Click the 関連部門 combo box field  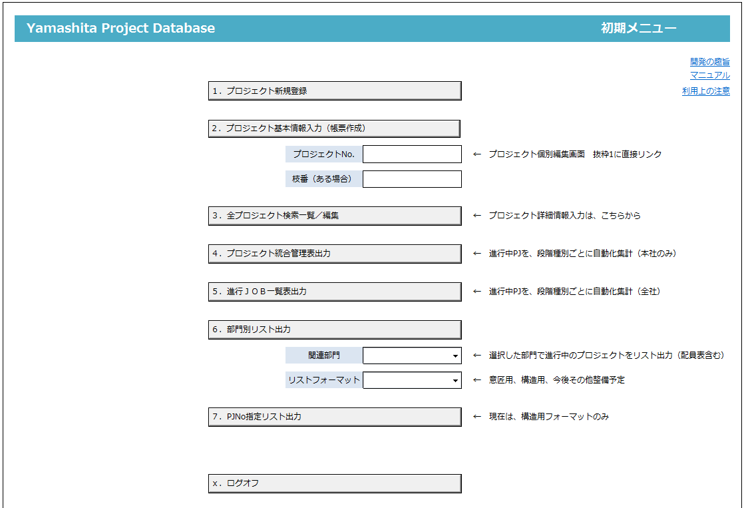[x=412, y=356]
